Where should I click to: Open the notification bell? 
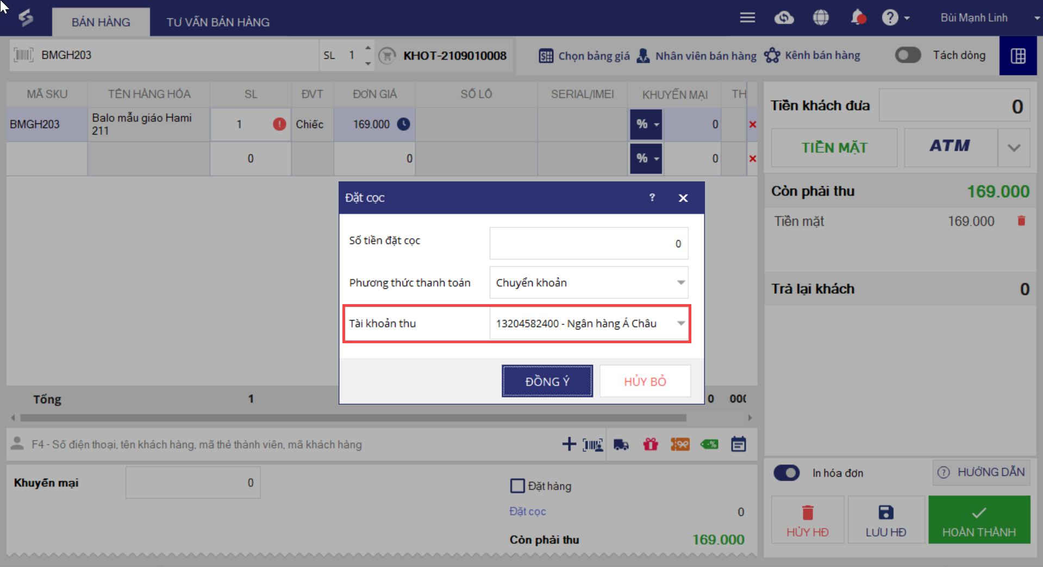coord(857,18)
